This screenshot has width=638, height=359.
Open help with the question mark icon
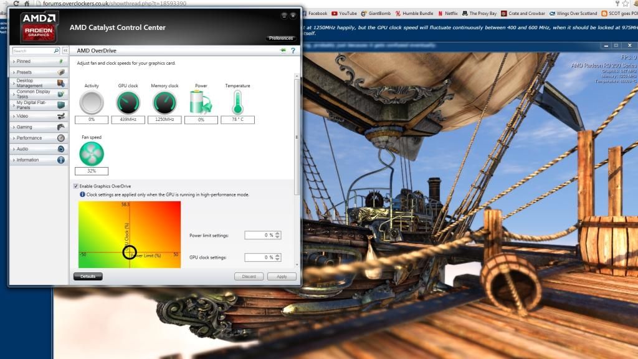pos(292,50)
